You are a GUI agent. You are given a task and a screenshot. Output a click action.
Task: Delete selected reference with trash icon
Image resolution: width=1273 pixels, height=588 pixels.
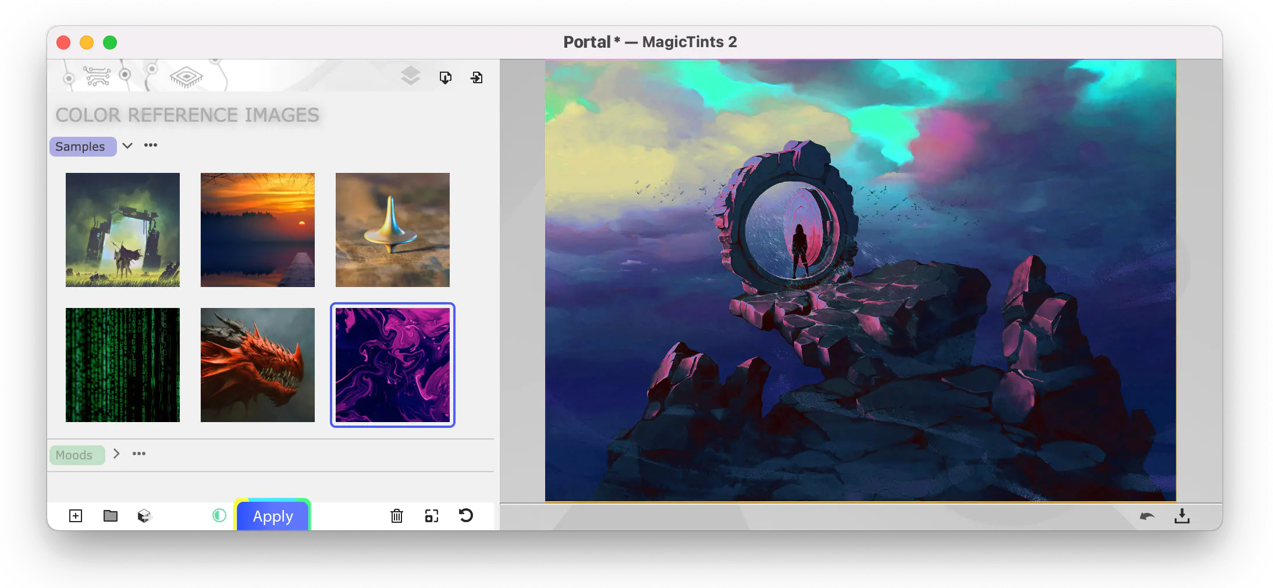click(x=397, y=516)
